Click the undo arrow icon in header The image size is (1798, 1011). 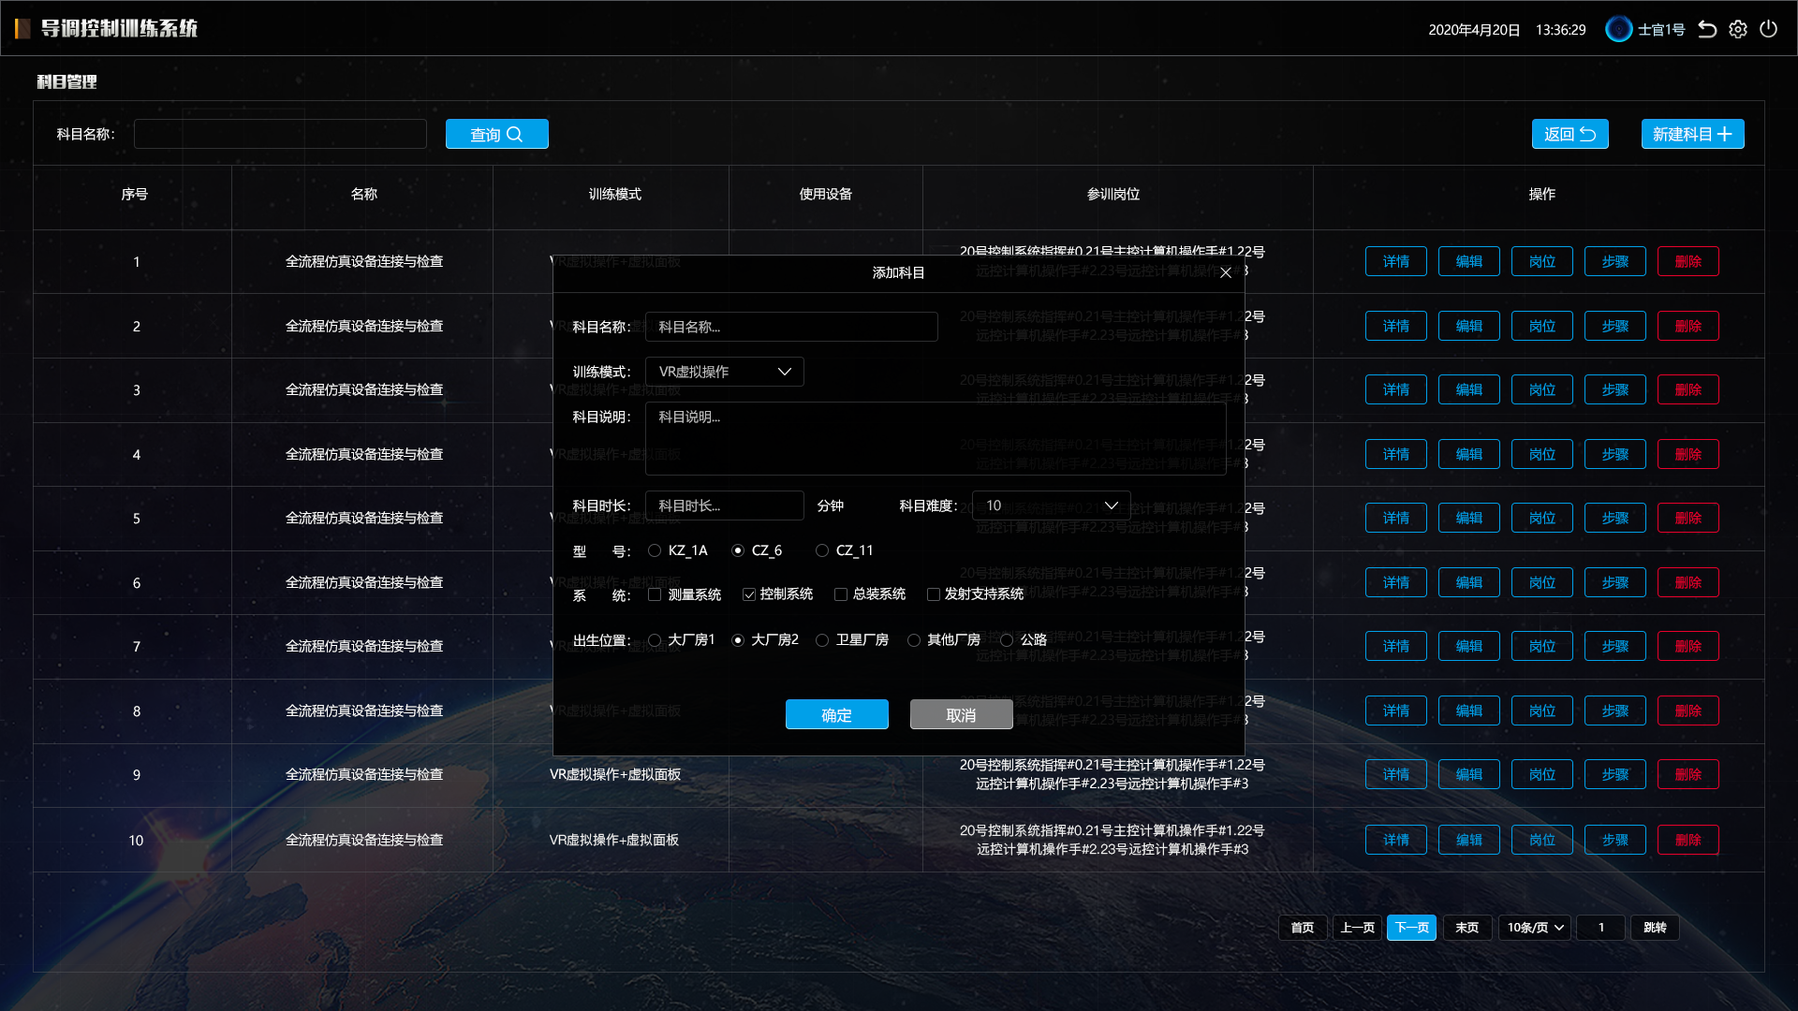[x=1707, y=29]
